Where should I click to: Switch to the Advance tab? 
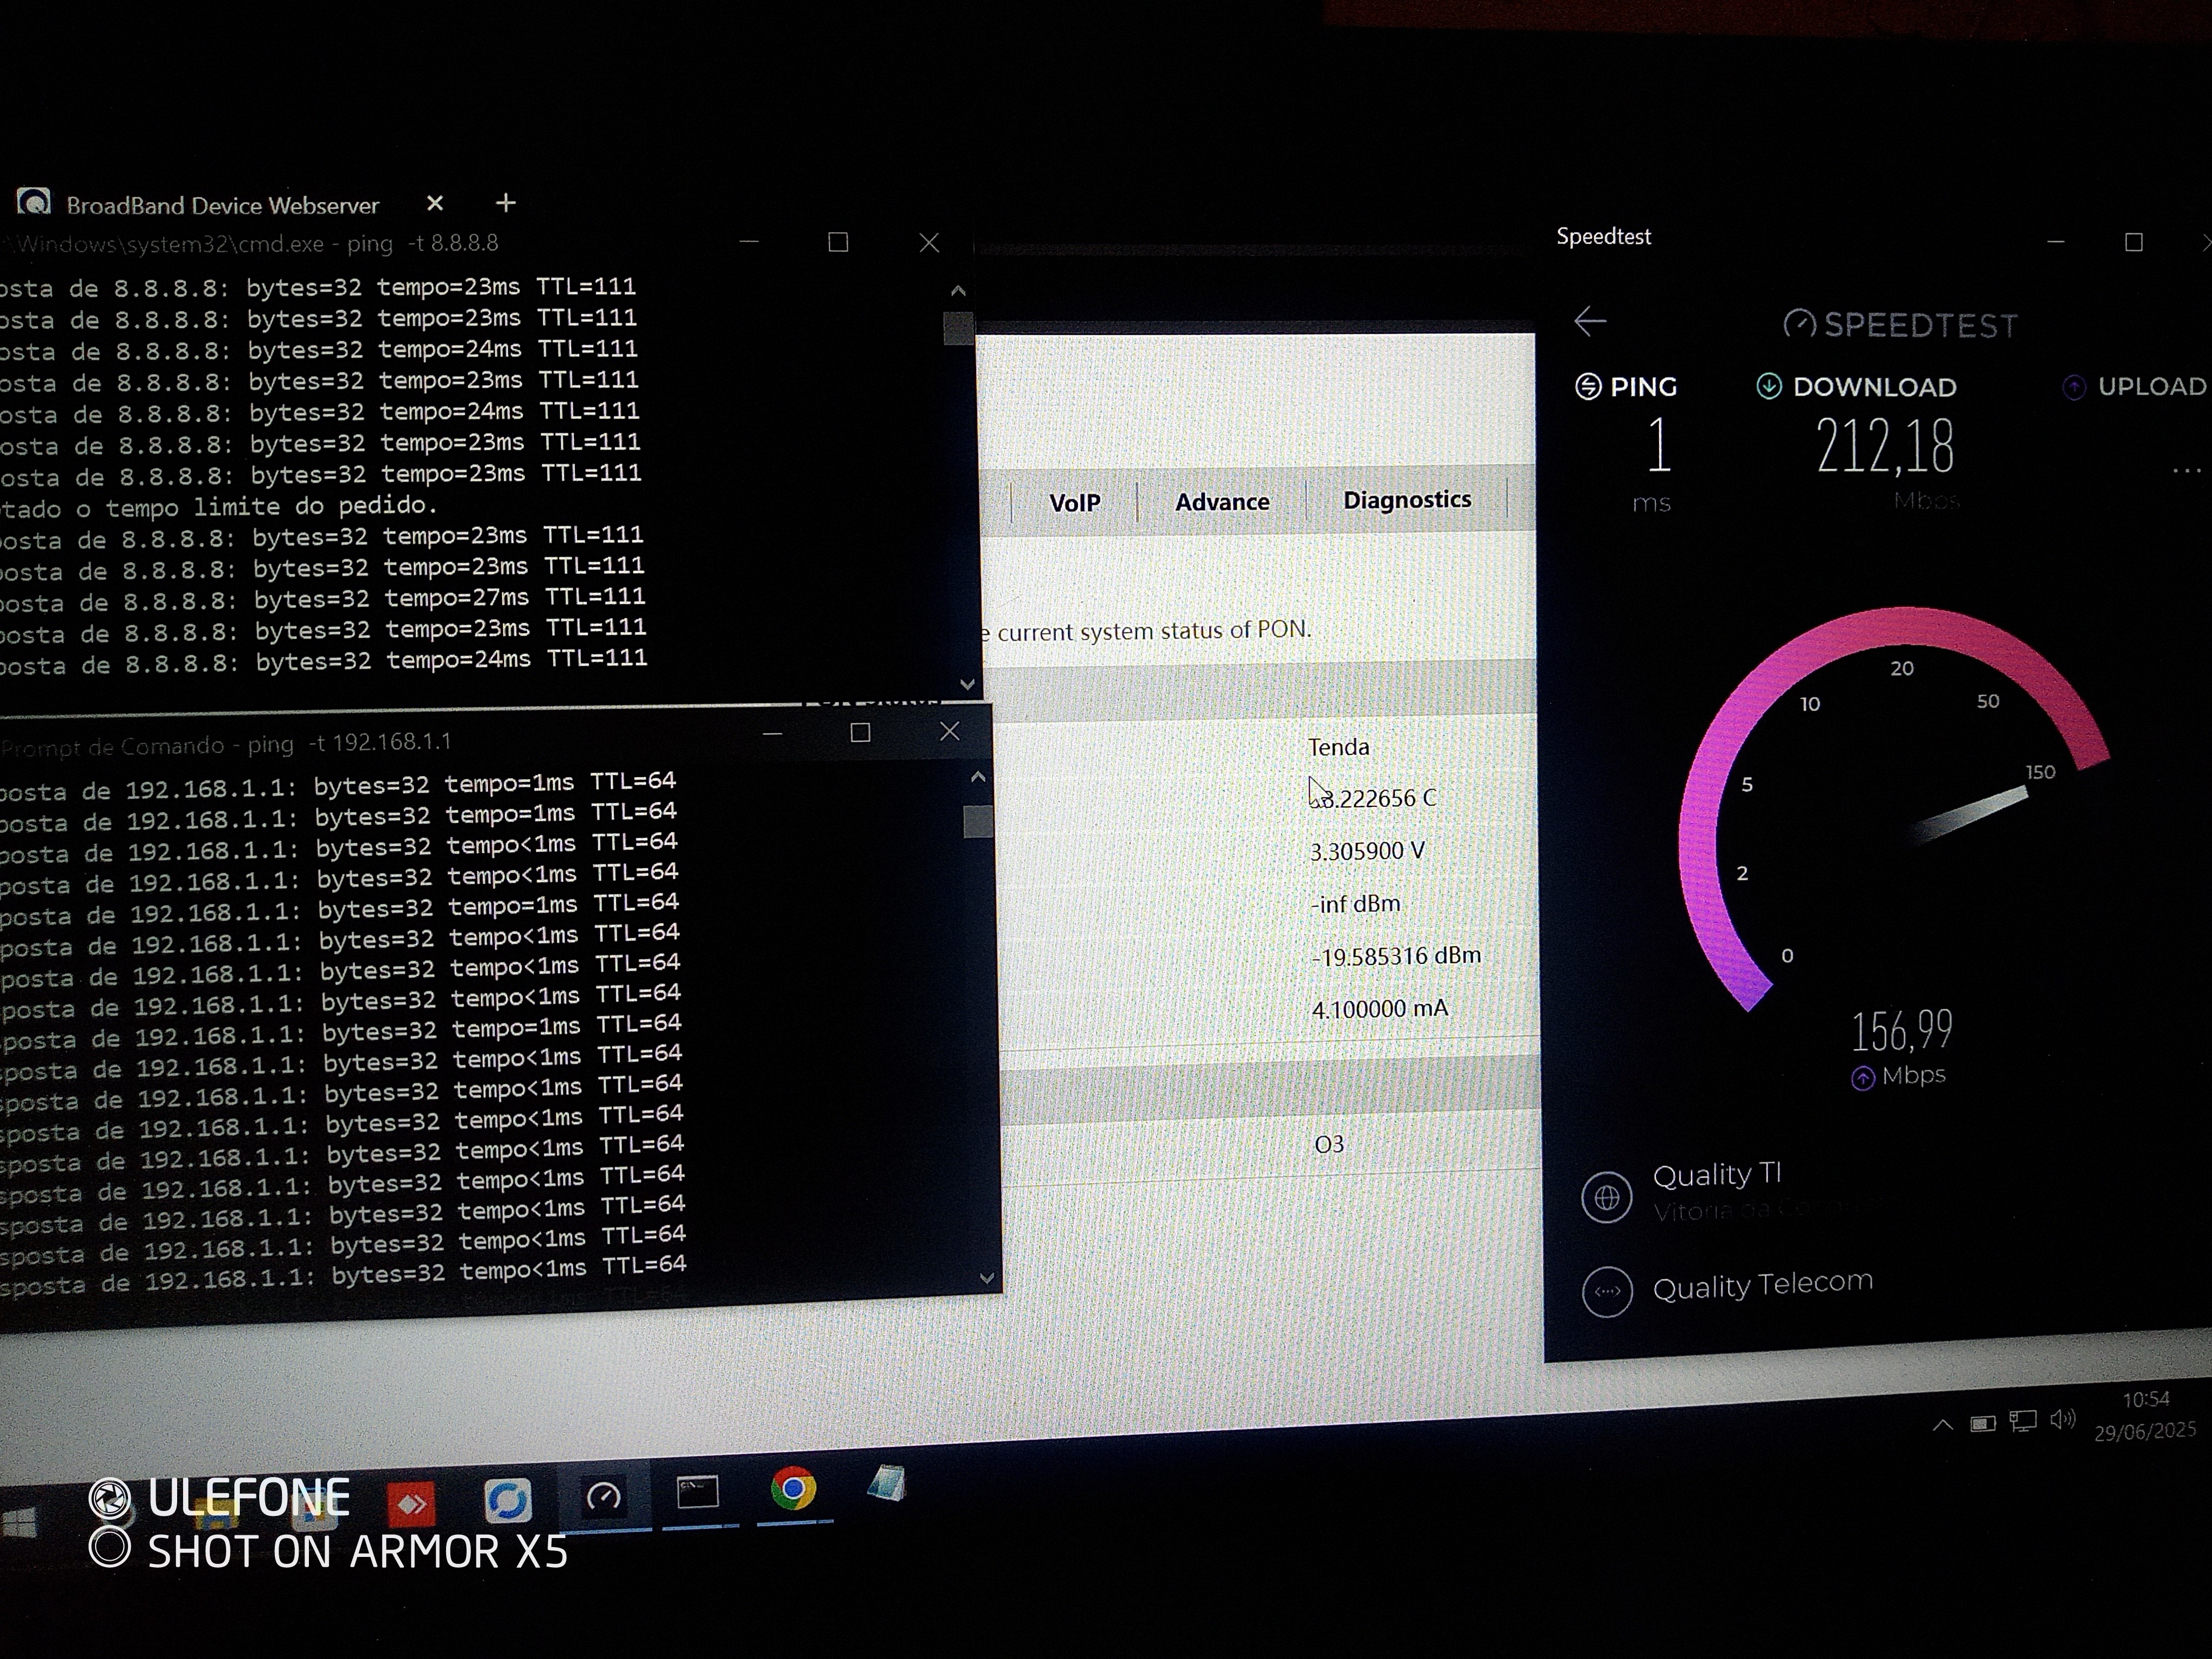click(x=1222, y=502)
